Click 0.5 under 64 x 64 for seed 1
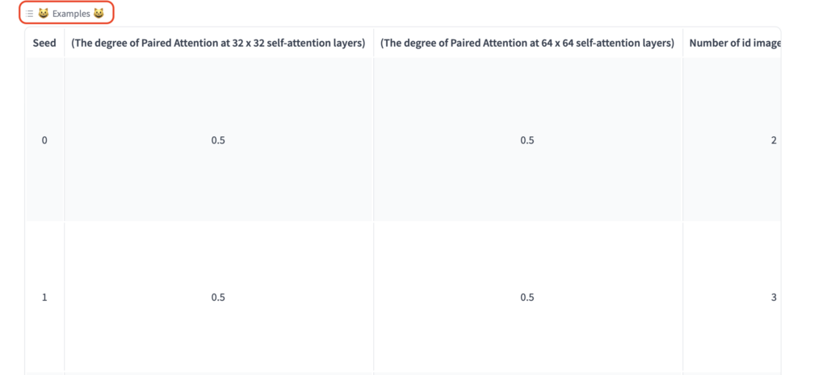This screenshot has height=375, width=827. [527, 298]
